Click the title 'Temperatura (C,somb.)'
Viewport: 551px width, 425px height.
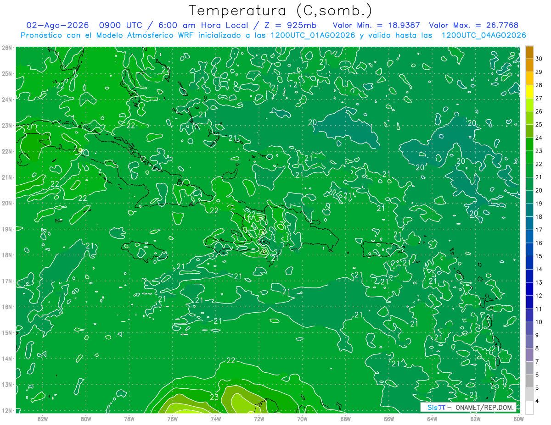(280, 11)
